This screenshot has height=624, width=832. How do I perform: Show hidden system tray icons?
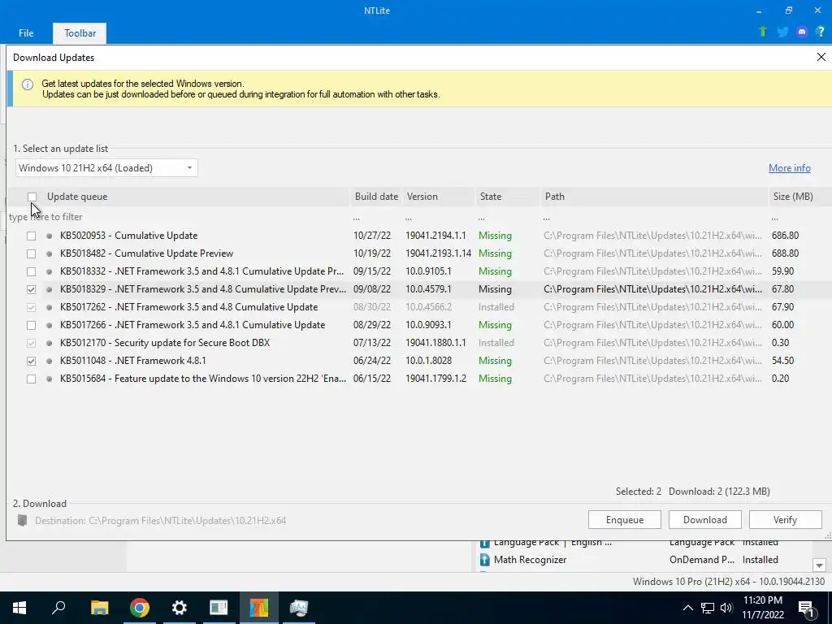click(687, 608)
